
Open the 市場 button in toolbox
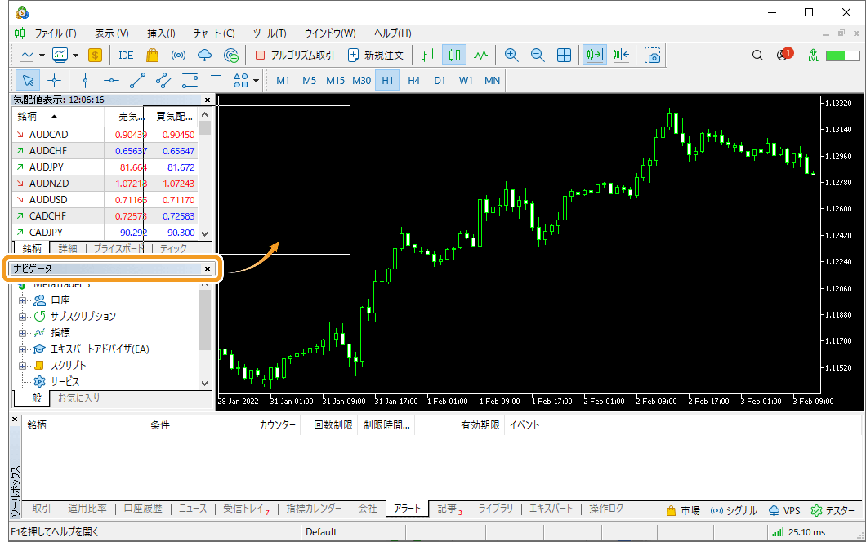(x=683, y=510)
